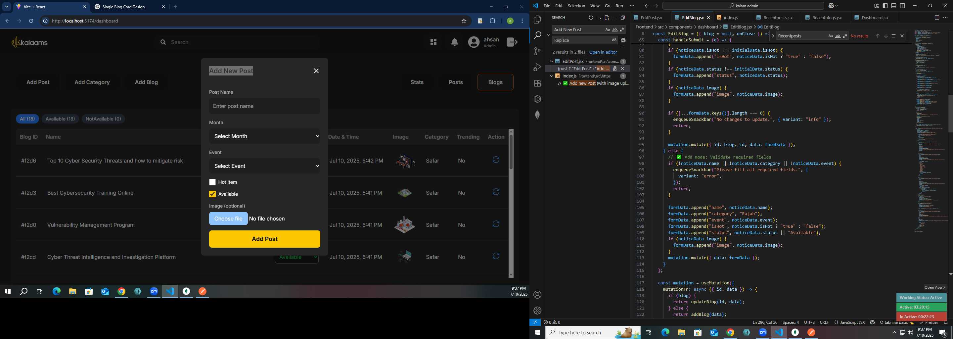Click refresh action for Vulnerability Management Program row
This screenshot has width=953, height=339.
coord(496,224)
